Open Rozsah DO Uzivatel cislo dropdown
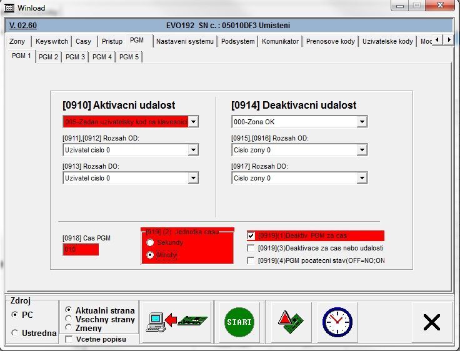 pos(193,178)
